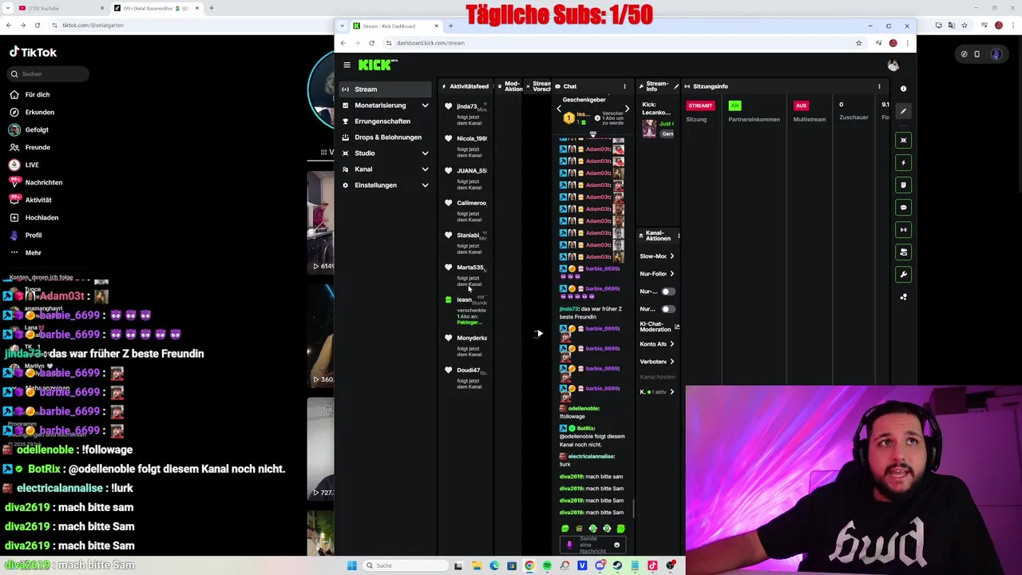Click first green emote below chat

[565, 529]
